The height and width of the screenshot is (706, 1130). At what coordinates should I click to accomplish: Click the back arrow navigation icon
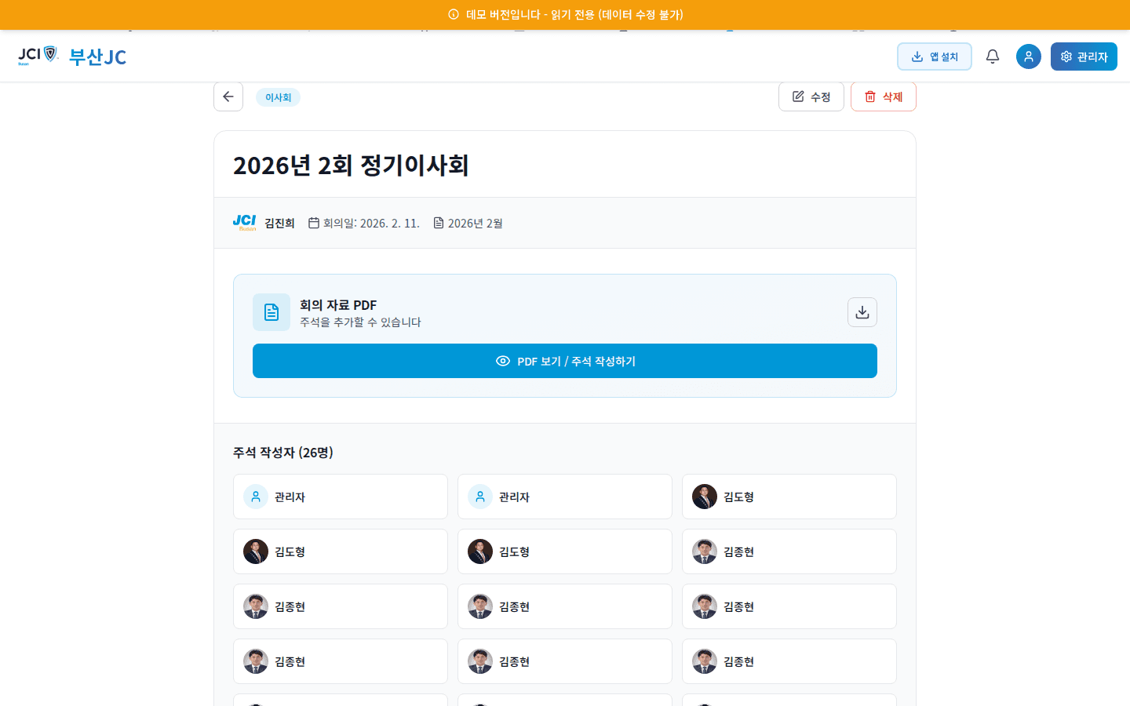228,96
